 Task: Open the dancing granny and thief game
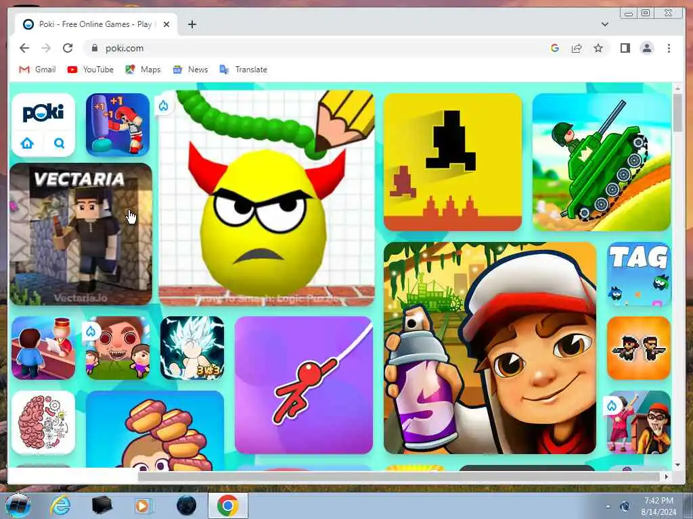tap(639, 422)
